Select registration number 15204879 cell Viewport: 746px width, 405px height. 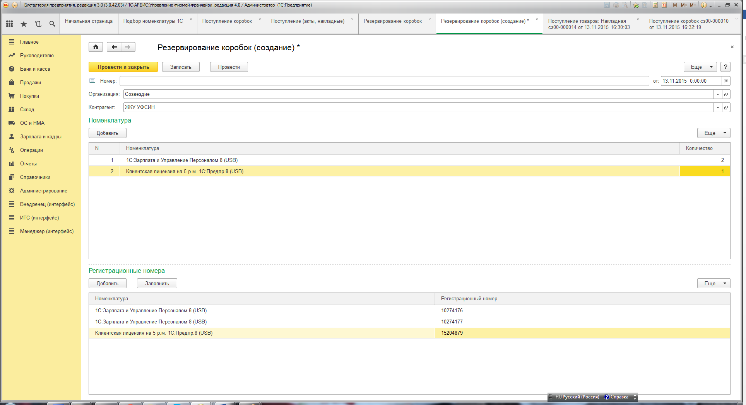pyautogui.click(x=582, y=333)
